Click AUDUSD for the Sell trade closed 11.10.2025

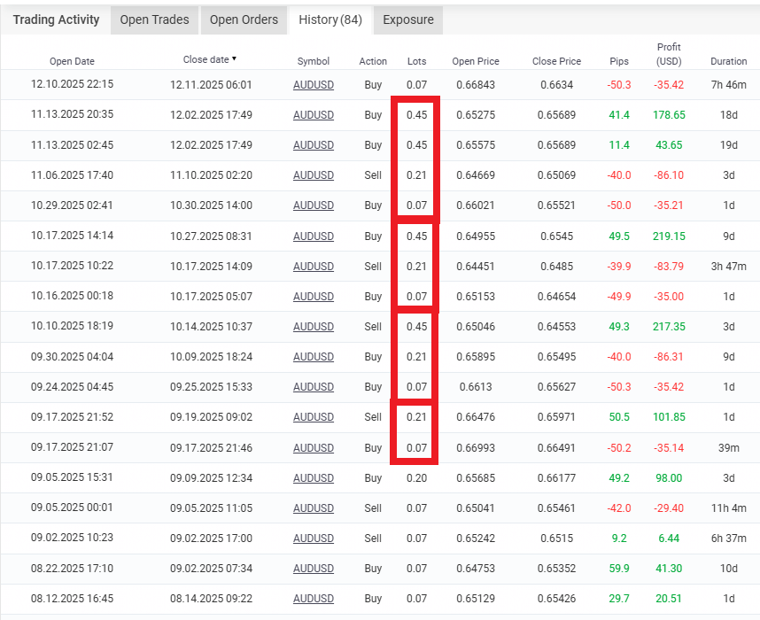click(x=313, y=175)
